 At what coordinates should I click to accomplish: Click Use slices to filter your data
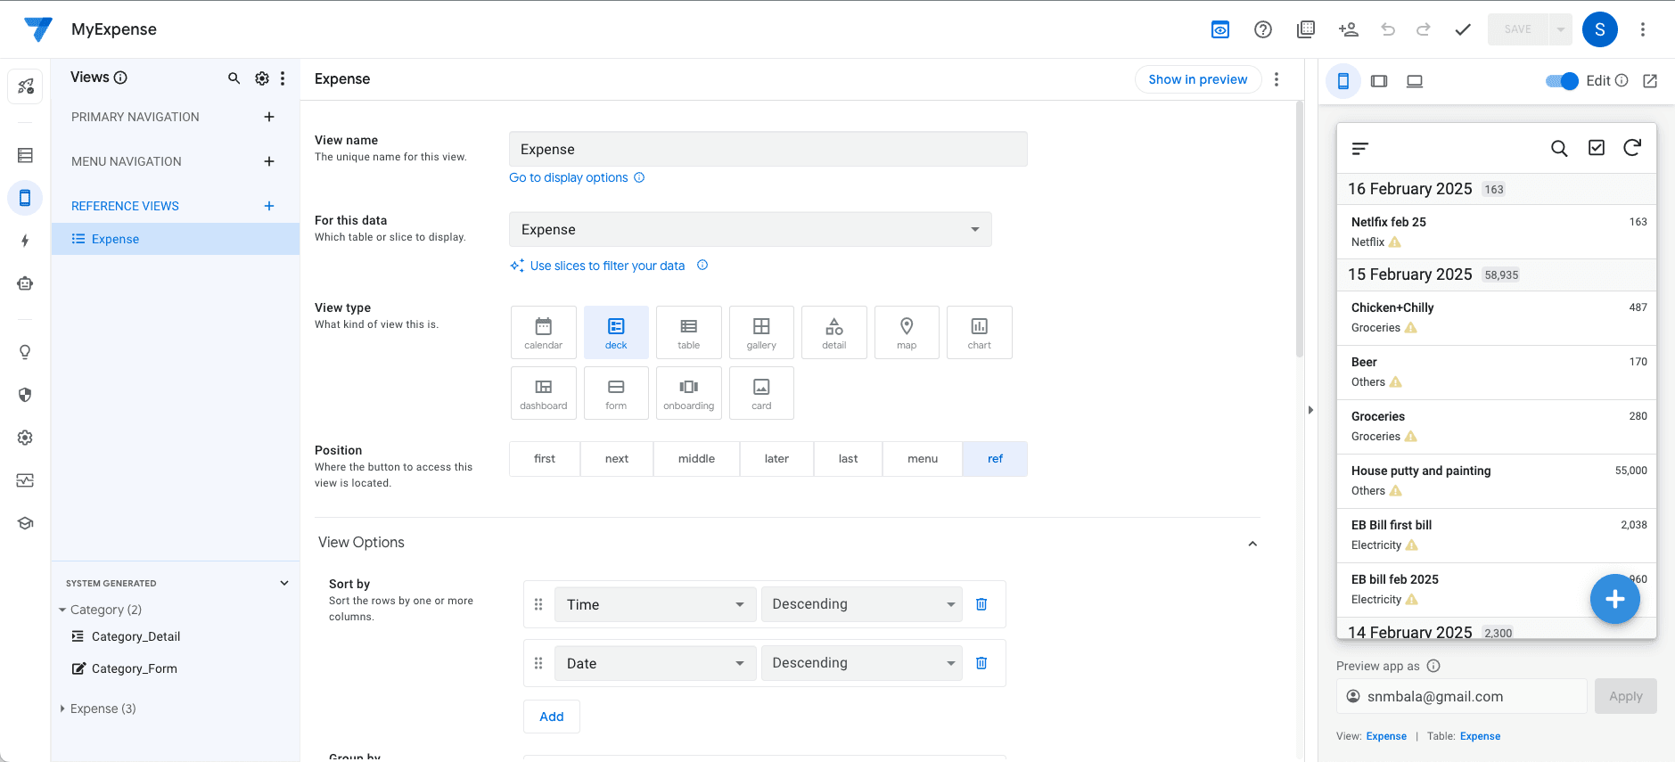pyautogui.click(x=607, y=266)
